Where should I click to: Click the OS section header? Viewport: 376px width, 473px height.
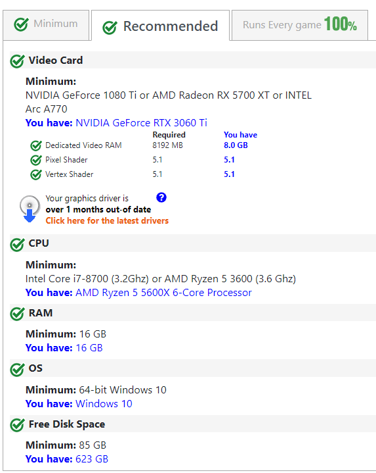[193, 368]
